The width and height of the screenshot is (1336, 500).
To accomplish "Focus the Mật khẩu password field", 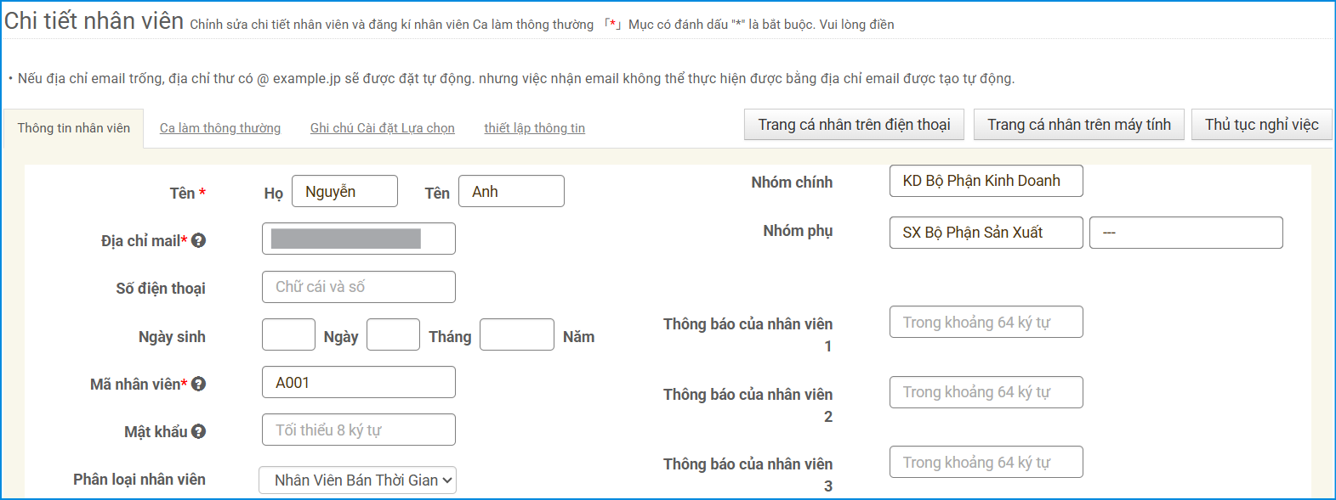I will coord(358,430).
